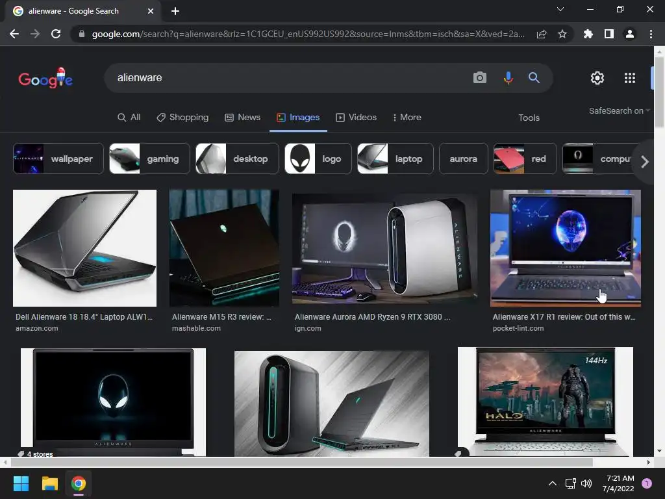Open the notification badge in taskbar
Viewport: 665px width, 499px height.
[x=647, y=483]
